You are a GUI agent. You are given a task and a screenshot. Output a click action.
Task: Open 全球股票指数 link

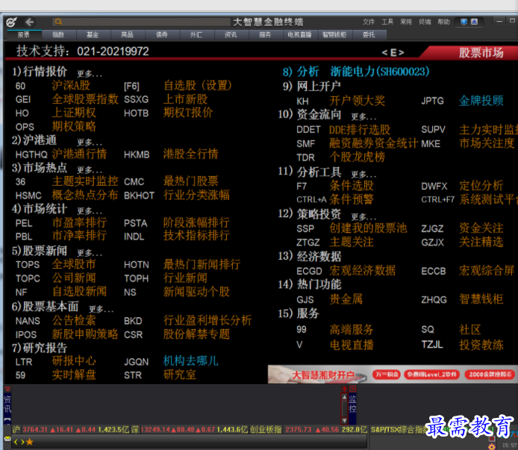[85, 99]
